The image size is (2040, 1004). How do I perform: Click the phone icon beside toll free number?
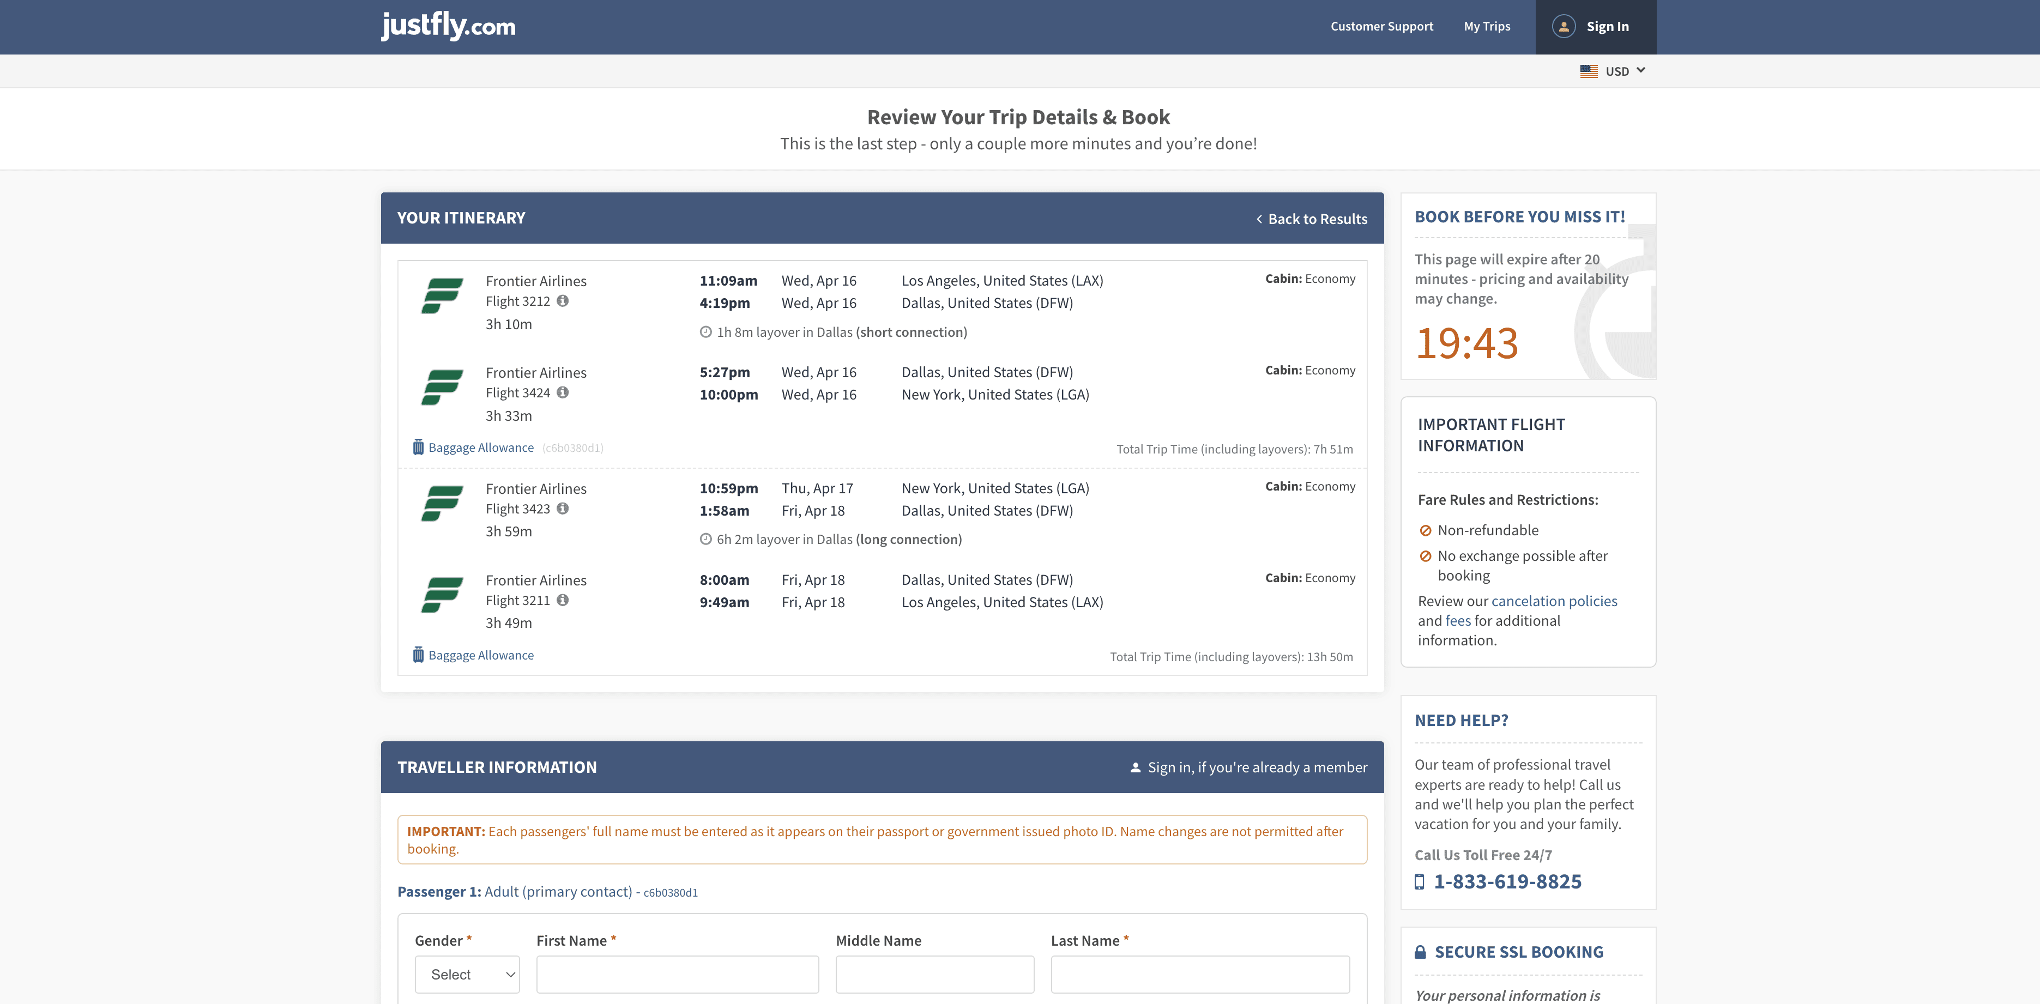pyautogui.click(x=1419, y=882)
